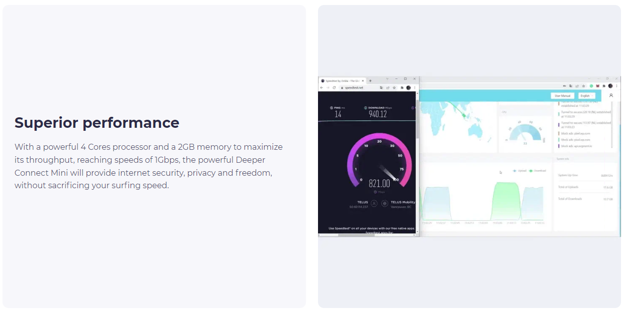
Task: Click the red fox extension icon
Action: click(597, 86)
